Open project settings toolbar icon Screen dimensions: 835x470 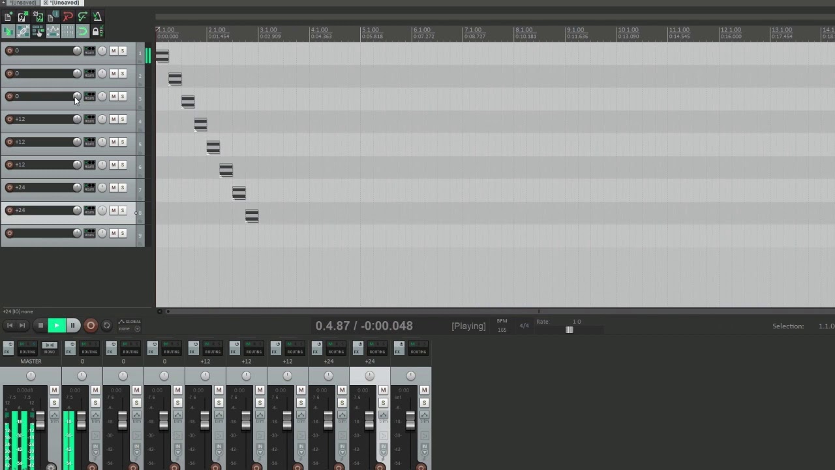coord(53,17)
